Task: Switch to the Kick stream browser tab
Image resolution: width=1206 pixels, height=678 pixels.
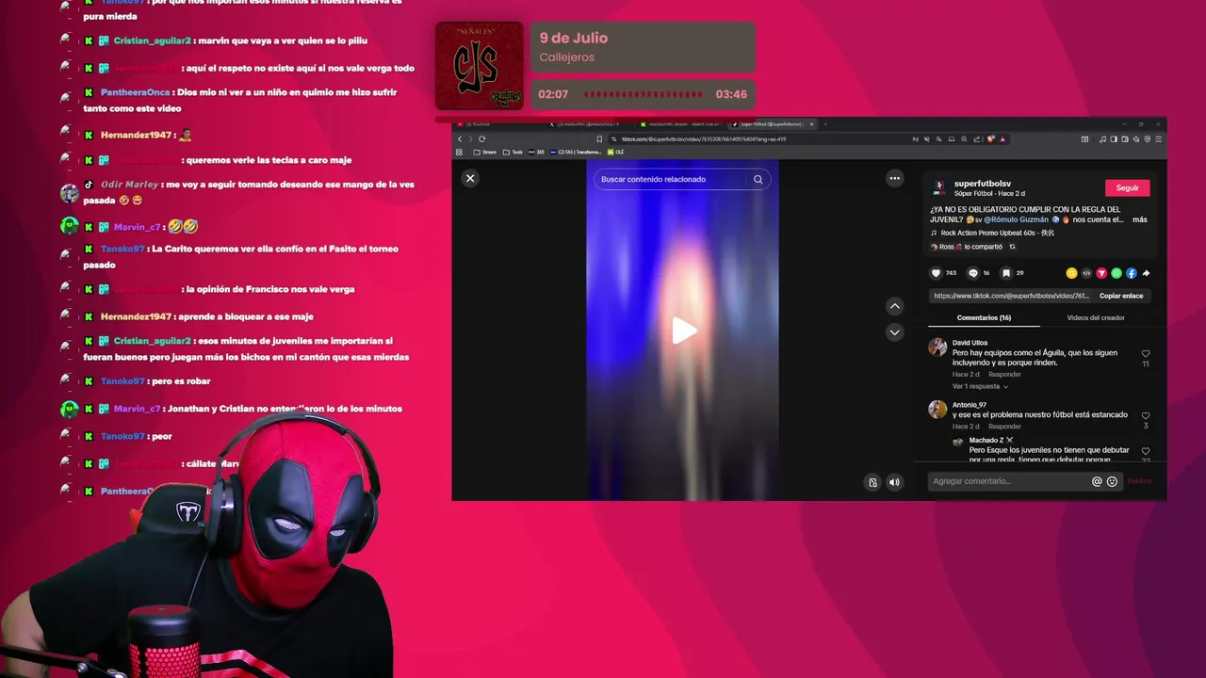Action: [x=680, y=124]
